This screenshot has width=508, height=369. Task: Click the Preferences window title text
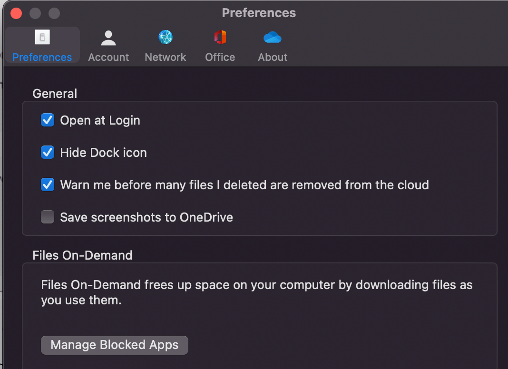259,13
